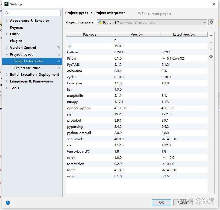Expand Languages & Frameworks section
Screen dimensions: 220x210
point(6,81)
